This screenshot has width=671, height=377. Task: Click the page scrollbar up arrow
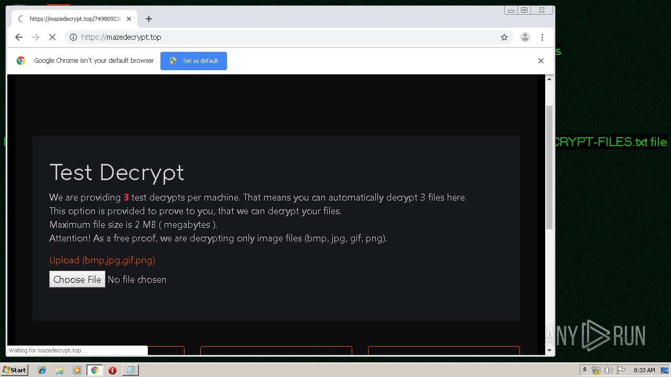(x=549, y=79)
